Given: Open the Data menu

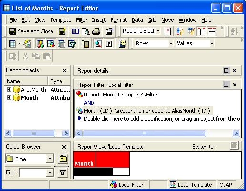Looking at the screenshot, I should pyautogui.click(x=137, y=20).
